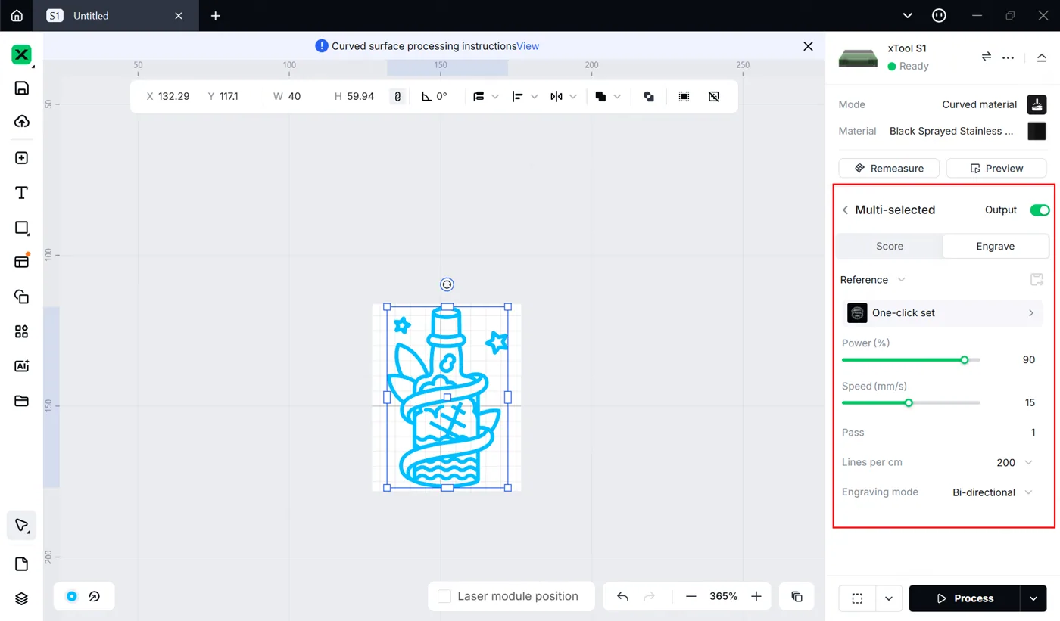Switch to the Engrave tab
The width and height of the screenshot is (1060, 621).
click(995, 246)
